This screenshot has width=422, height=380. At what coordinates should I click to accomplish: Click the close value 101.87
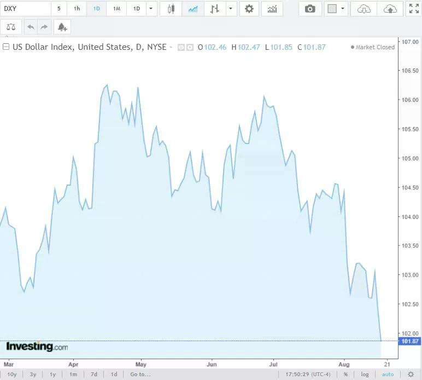314,47
